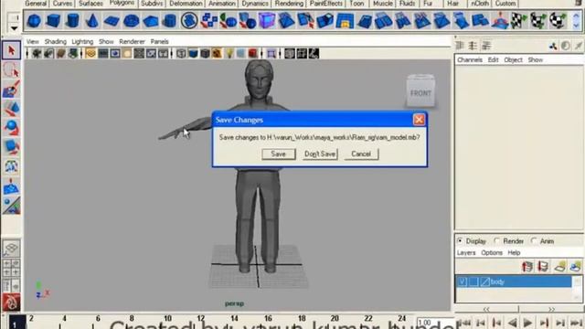
Task: Switch to the Surfaces shelf tab
Action: point(90,4)
